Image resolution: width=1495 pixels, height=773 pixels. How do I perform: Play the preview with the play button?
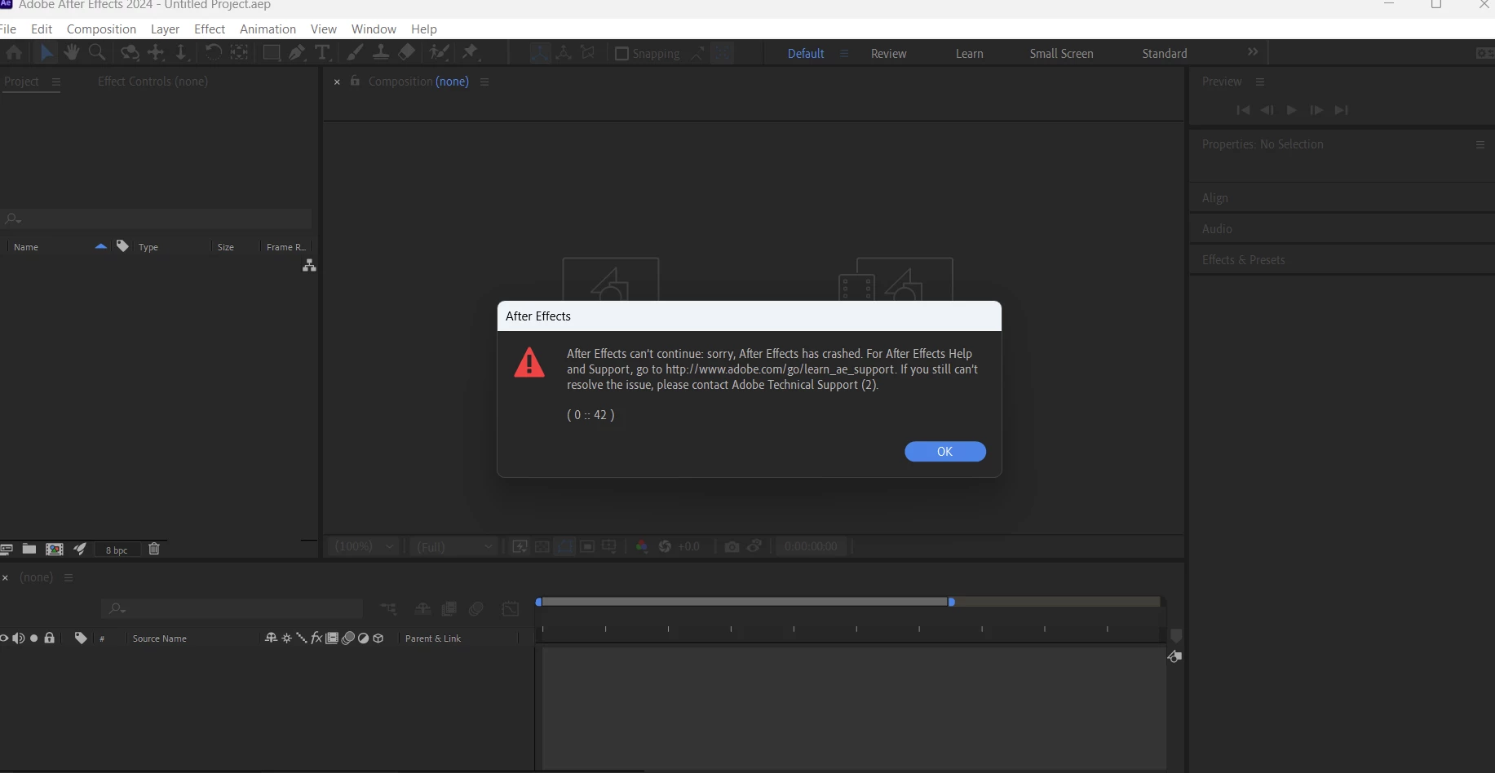pos(1291,110)
